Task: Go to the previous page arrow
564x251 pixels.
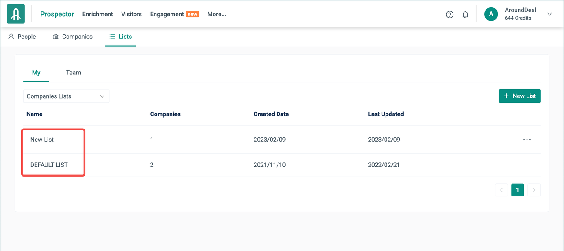Action: [501, 190]
